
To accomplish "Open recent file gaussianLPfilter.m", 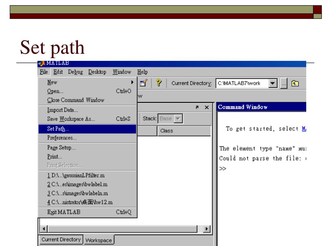I will [88, 175].
